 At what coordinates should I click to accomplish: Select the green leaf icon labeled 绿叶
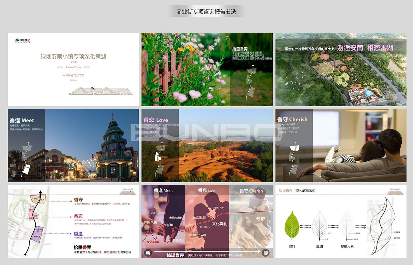tap(292, 225)
